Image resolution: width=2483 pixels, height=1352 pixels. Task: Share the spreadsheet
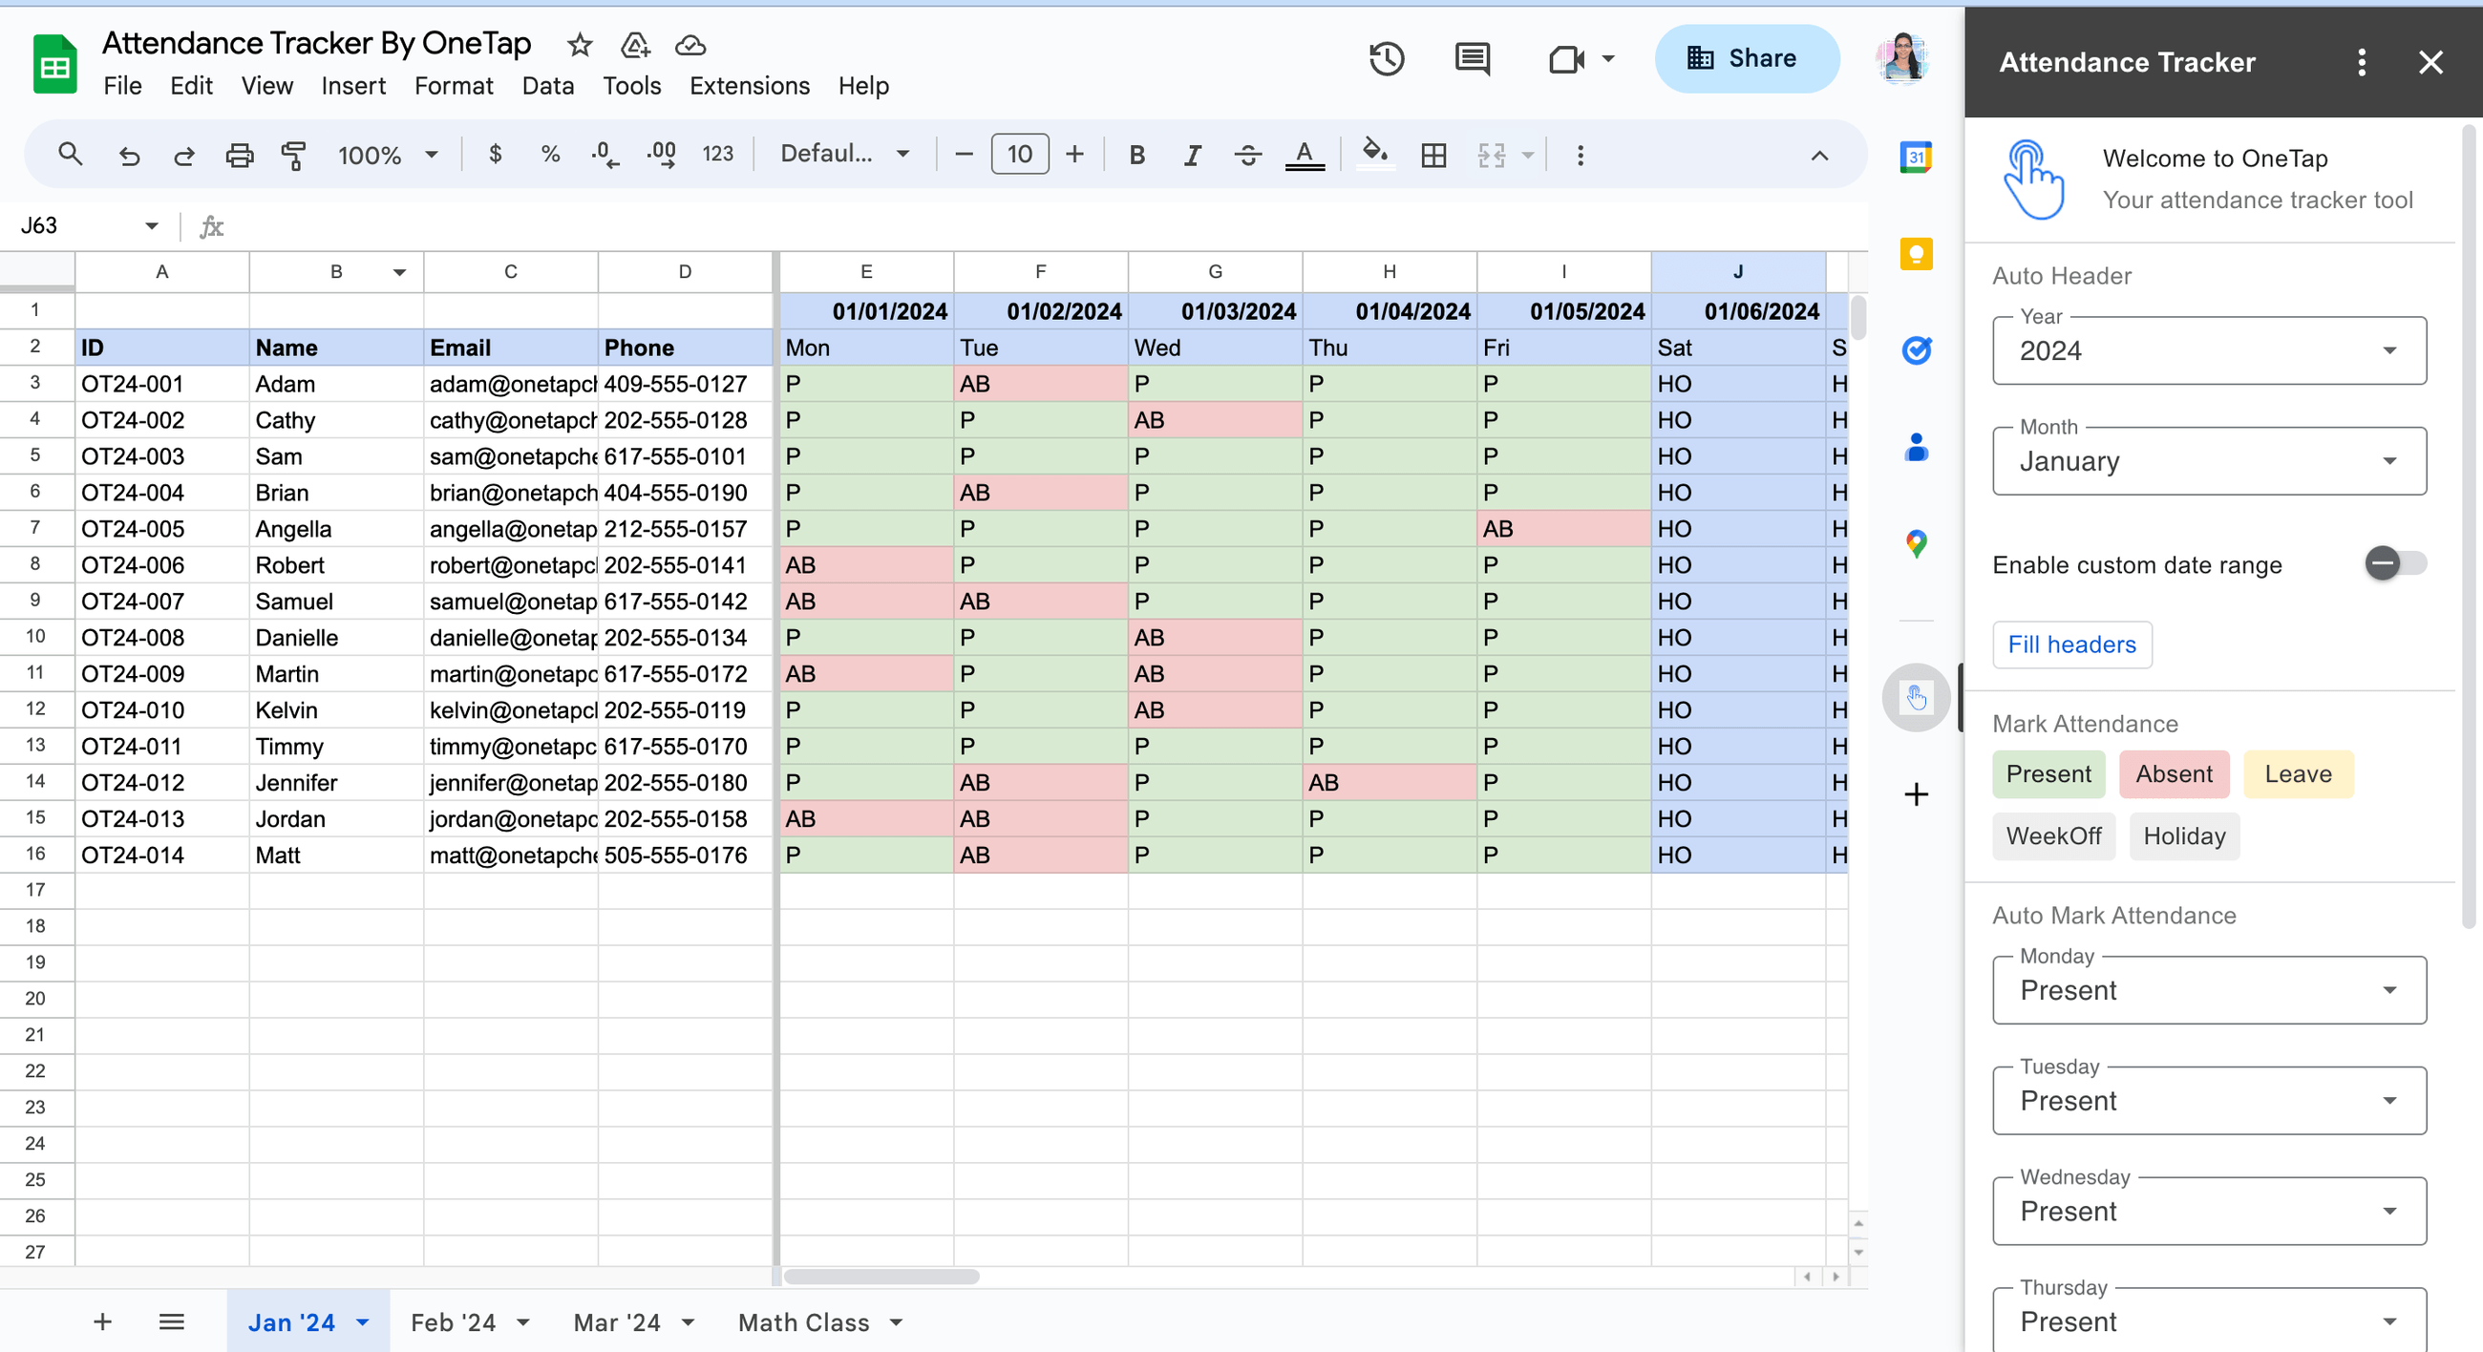pyautogui.click(x=1747, y=59)
